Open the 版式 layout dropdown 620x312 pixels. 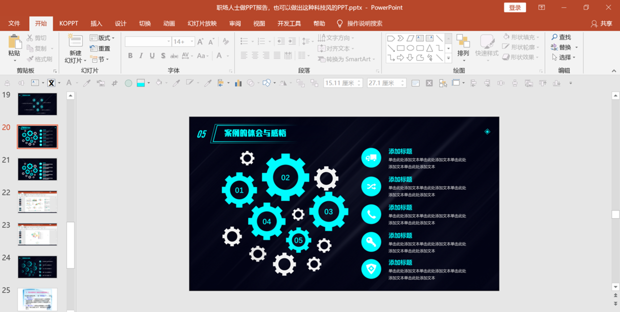click(102, 38)
